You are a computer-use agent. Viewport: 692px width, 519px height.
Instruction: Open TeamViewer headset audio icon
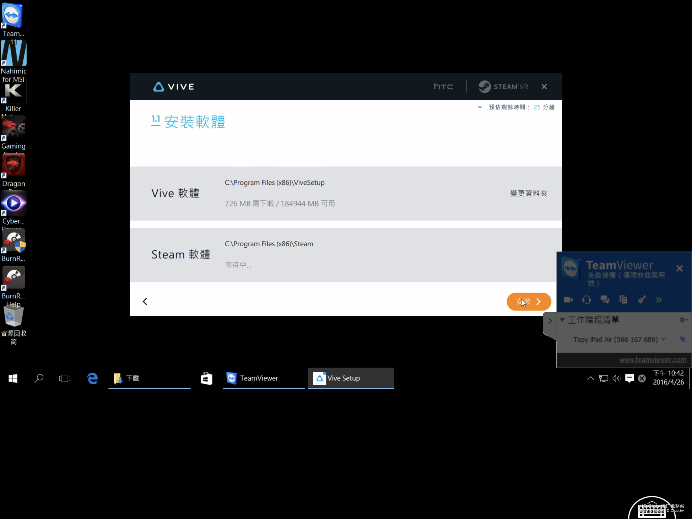[x=587, y=300]
